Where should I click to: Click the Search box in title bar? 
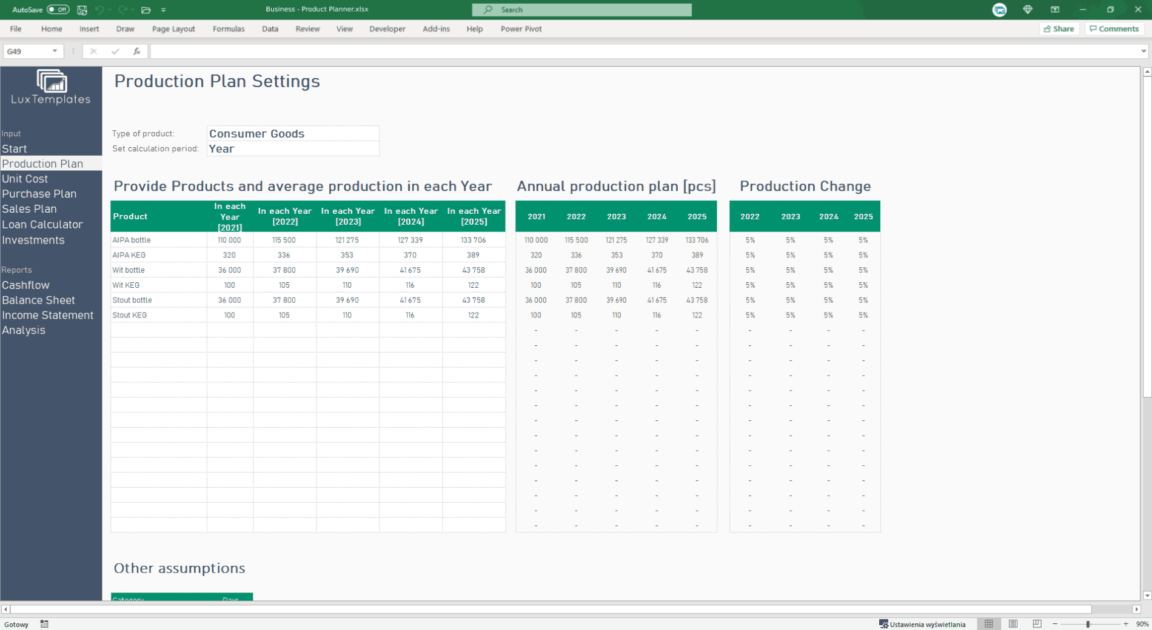581,10
